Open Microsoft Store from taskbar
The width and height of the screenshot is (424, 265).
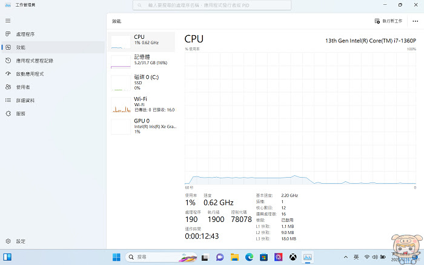tap(263, 257)
